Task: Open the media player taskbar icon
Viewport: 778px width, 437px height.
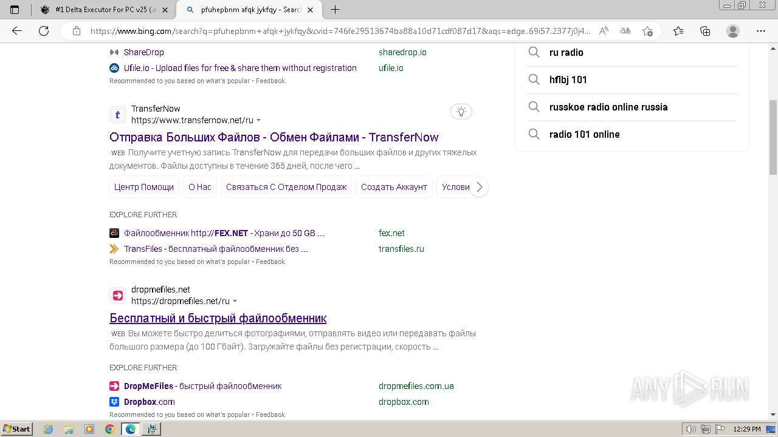Action: tap(89, 429)
